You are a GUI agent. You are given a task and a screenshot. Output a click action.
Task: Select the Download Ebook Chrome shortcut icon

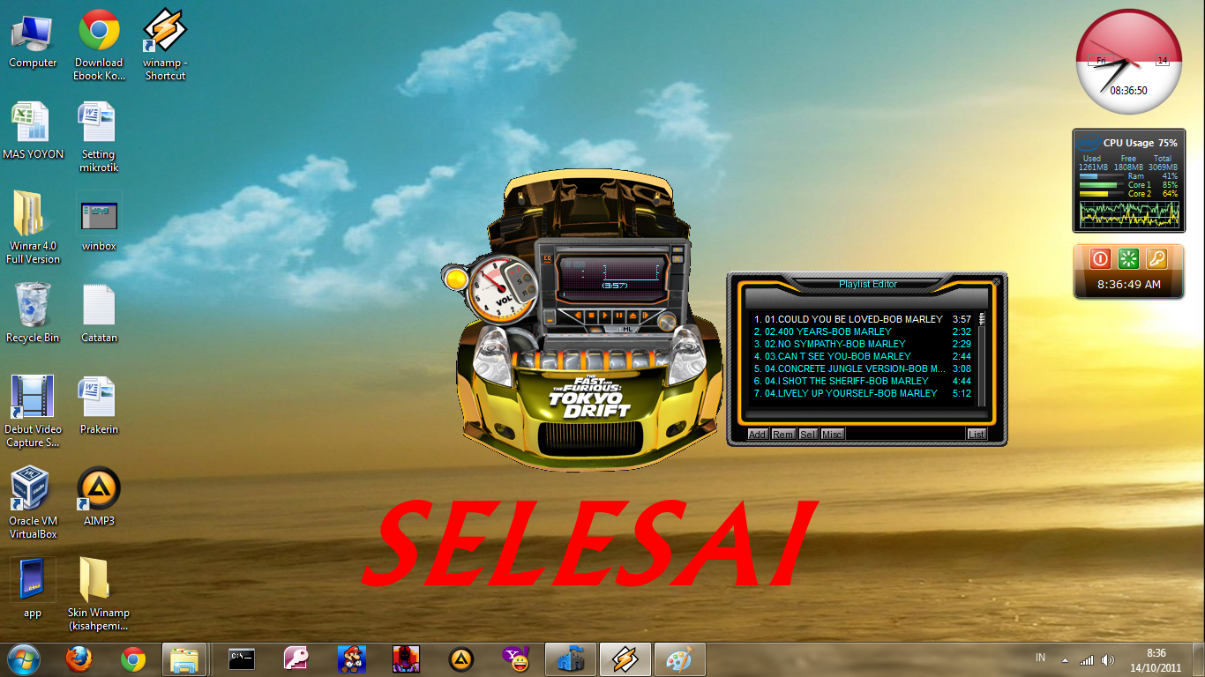pyautogui.click(x=99, y=44)
